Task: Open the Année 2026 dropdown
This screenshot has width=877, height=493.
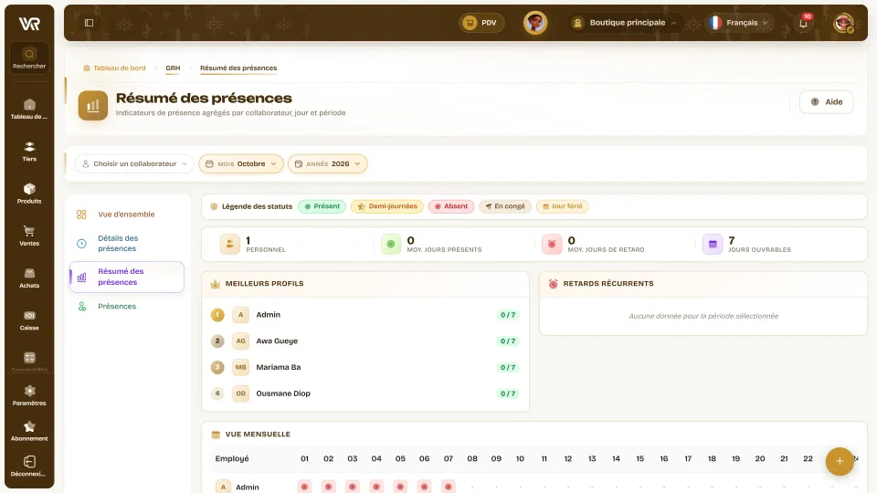Action: [x=328, y=163]
